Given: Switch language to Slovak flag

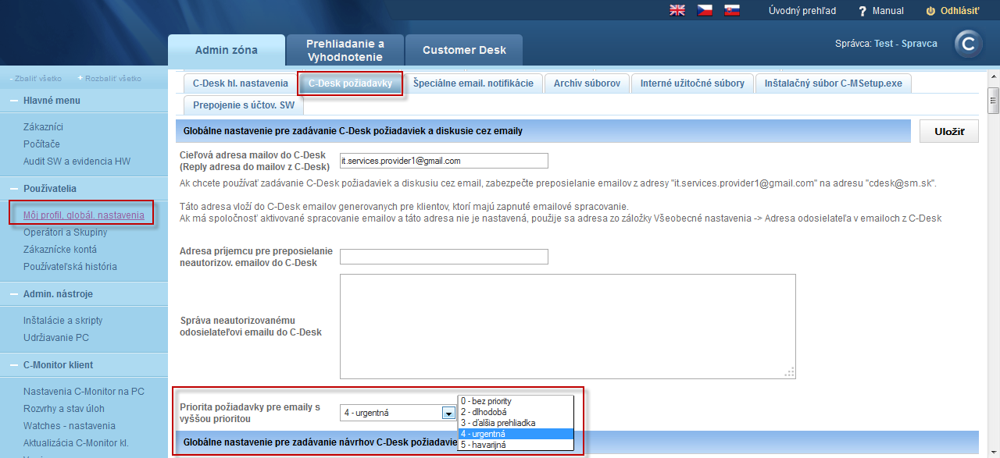Looking at the screenshot, I should click(x=732, y=11).
